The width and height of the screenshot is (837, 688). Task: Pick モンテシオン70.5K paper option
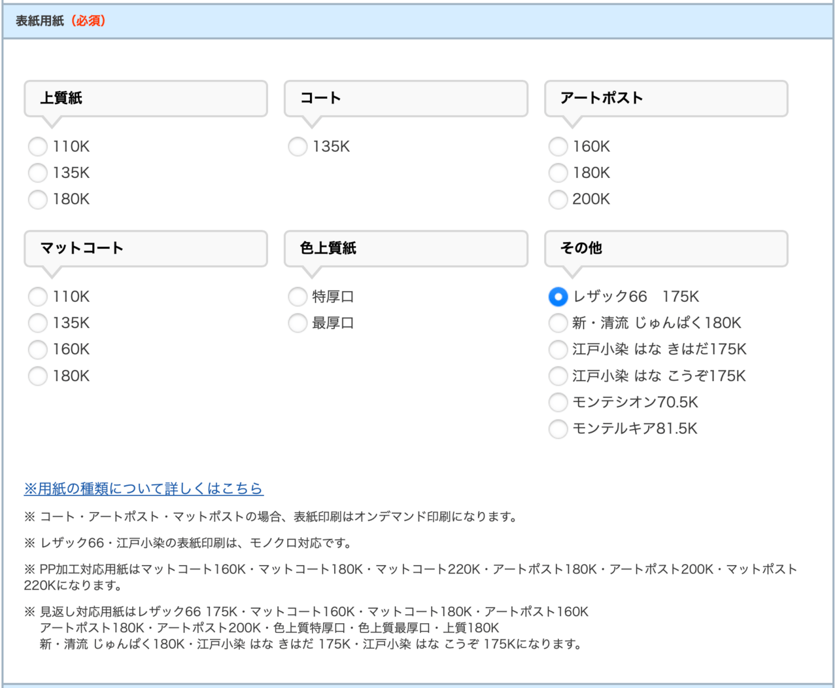click(x=558, y=402)
